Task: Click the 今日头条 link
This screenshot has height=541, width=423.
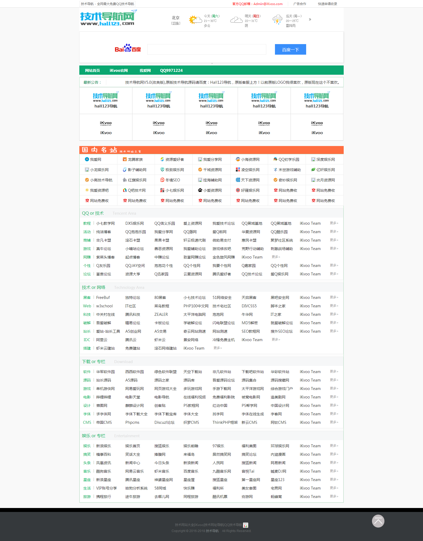Action: [162, 463]
